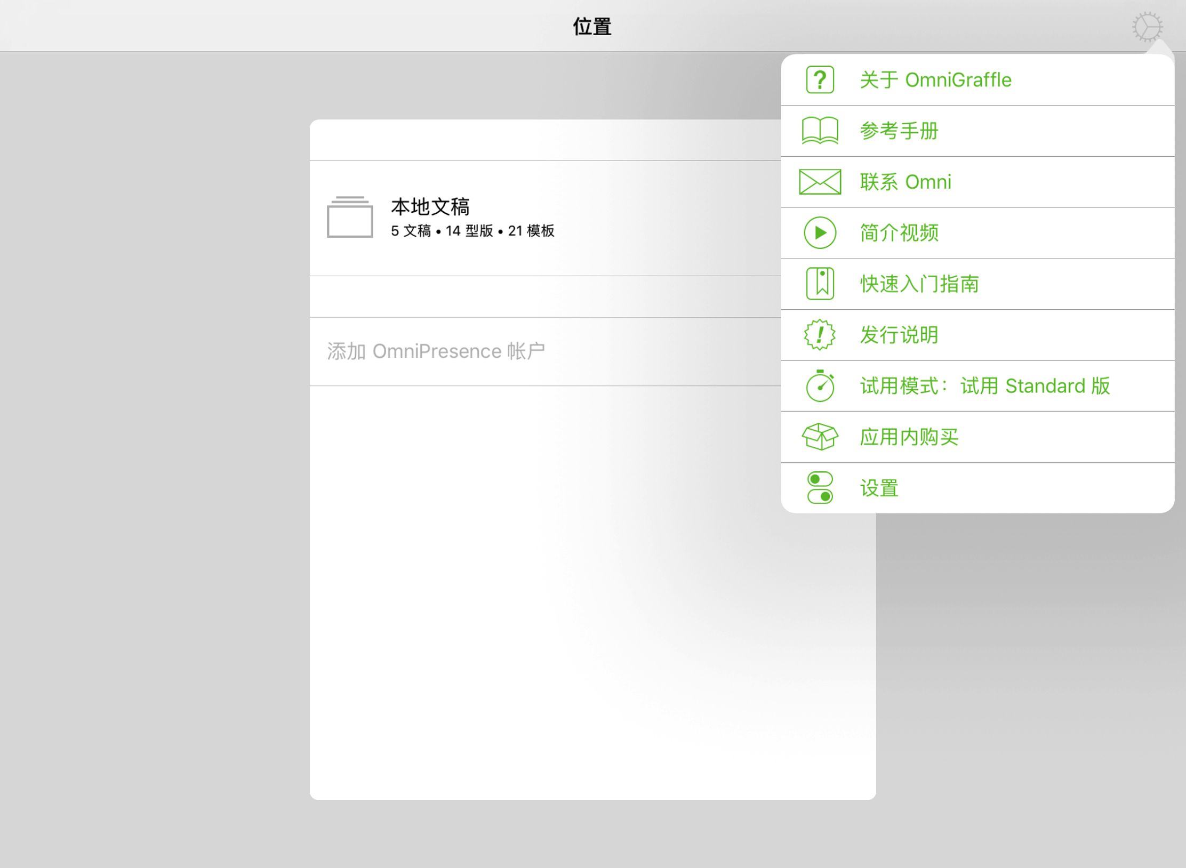Open 应用内购买 menu entry
This screenshot has width=1186, height=868.
(x=977, y=437)
